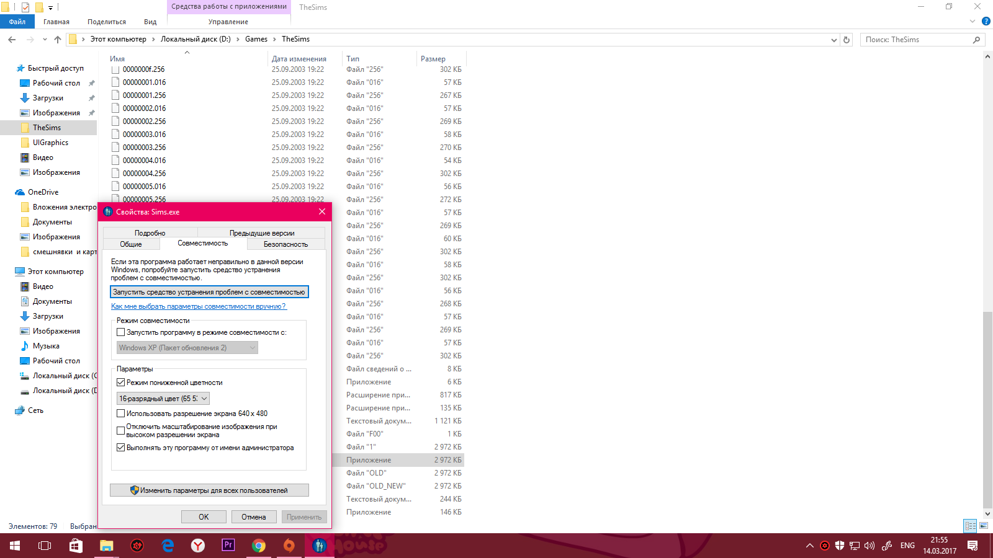The height and width of the screenshot is (558, 993).
Task: Change settings for all users
Action: click(209, 490)
